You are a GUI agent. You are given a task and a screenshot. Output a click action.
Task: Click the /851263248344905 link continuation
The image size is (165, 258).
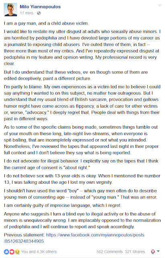(x=24, y=241)
